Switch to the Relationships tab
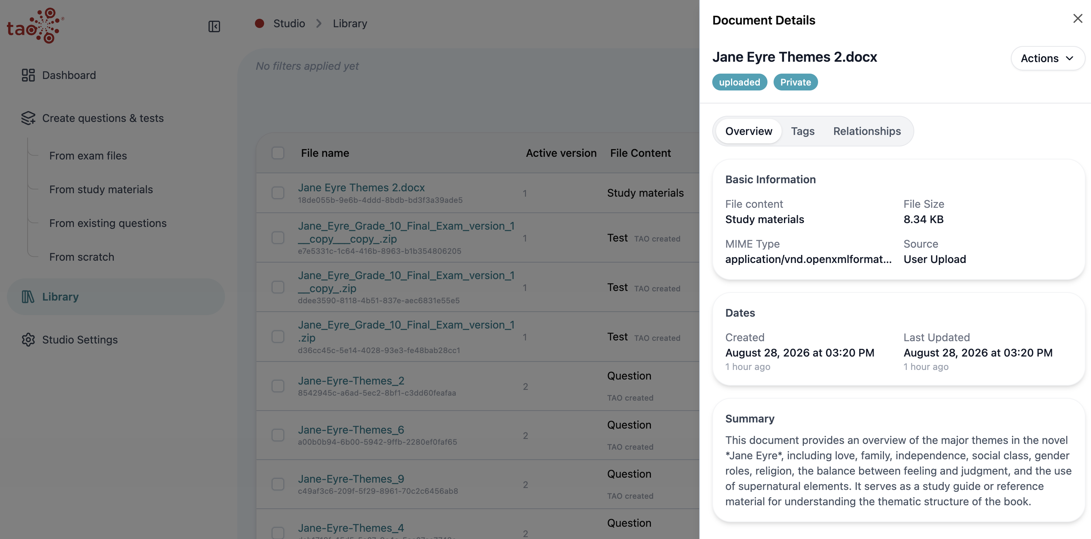The image size is (1091, 539). (867, 131)
